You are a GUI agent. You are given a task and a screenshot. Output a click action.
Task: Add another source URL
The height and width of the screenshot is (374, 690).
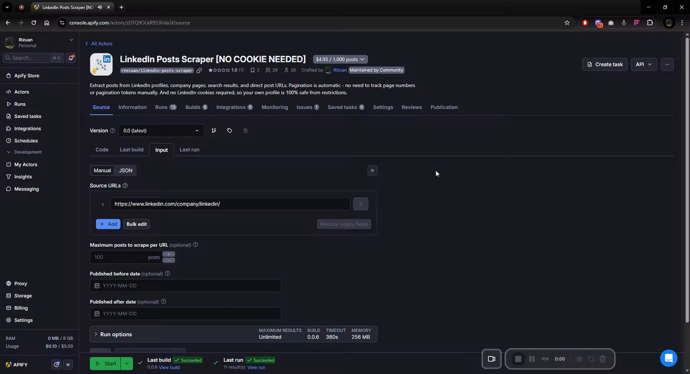click(108, 224)
